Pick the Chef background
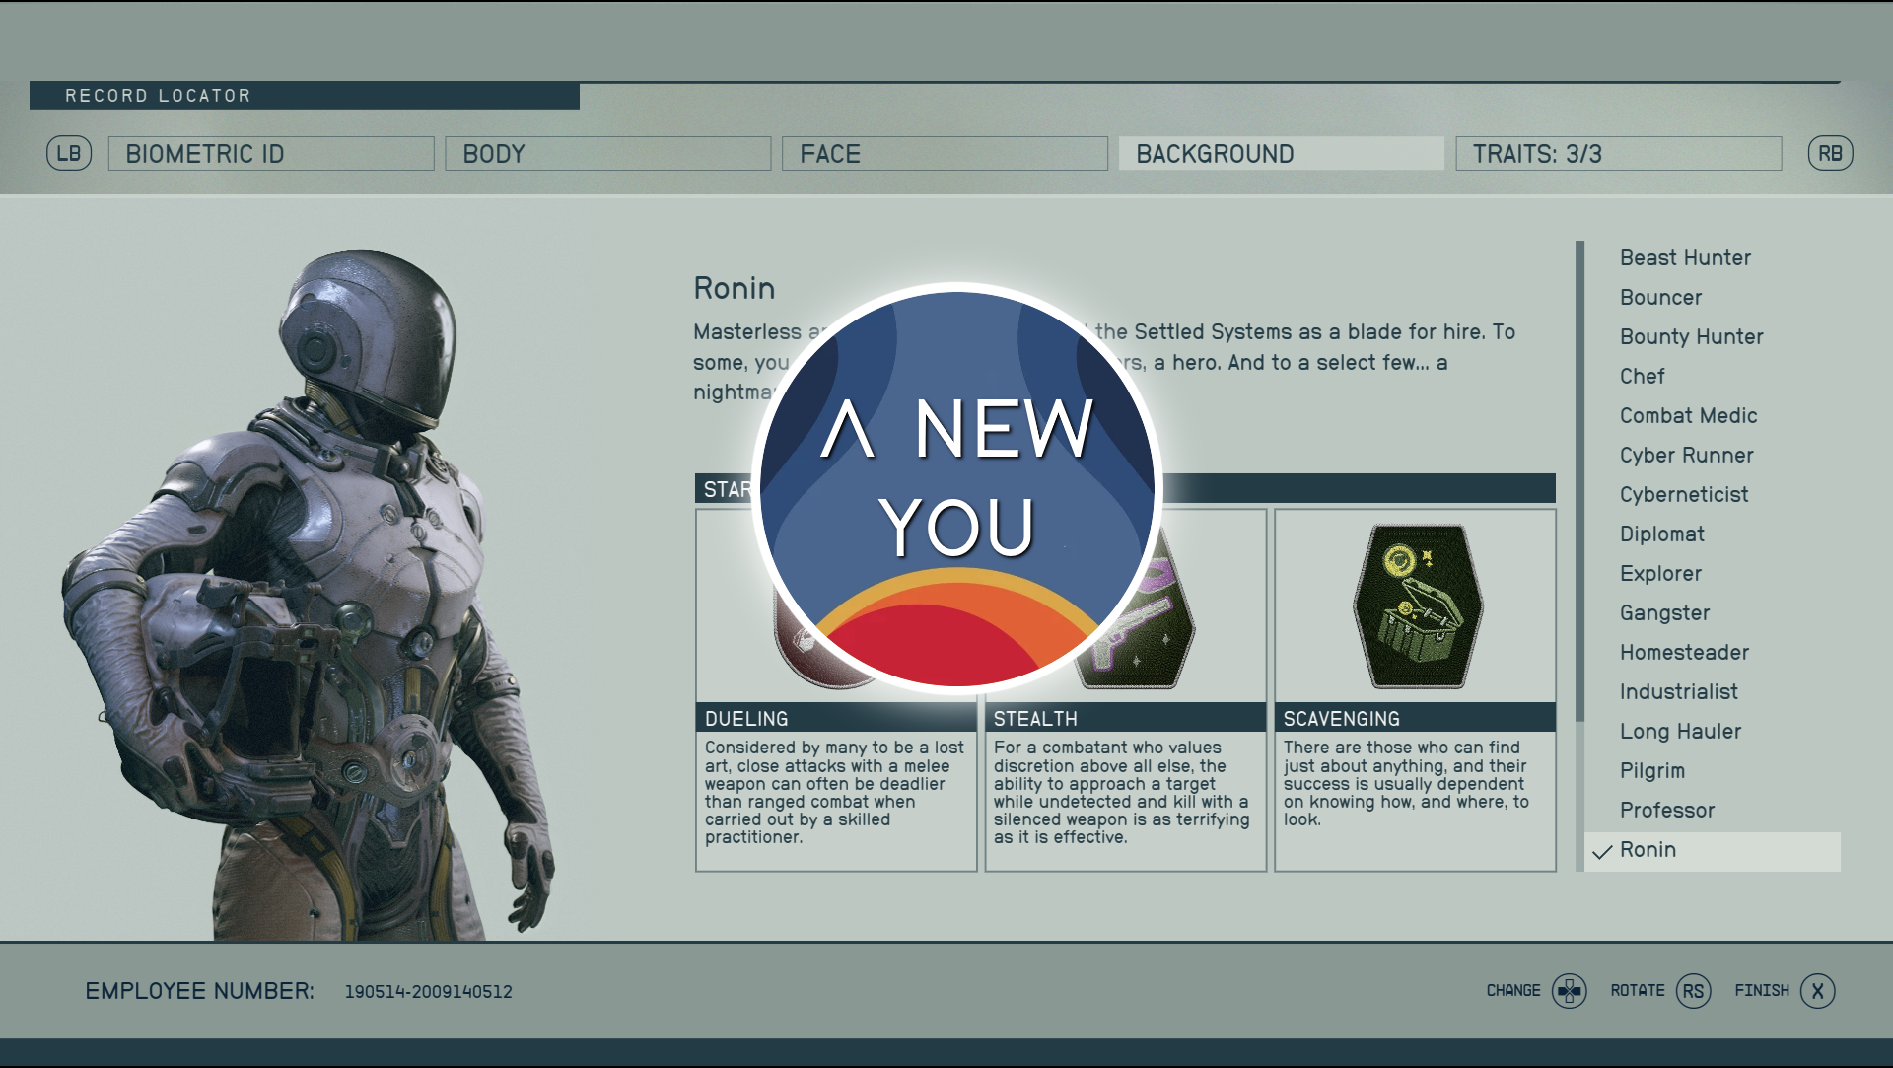1893x1068 pixels. 1642,377
